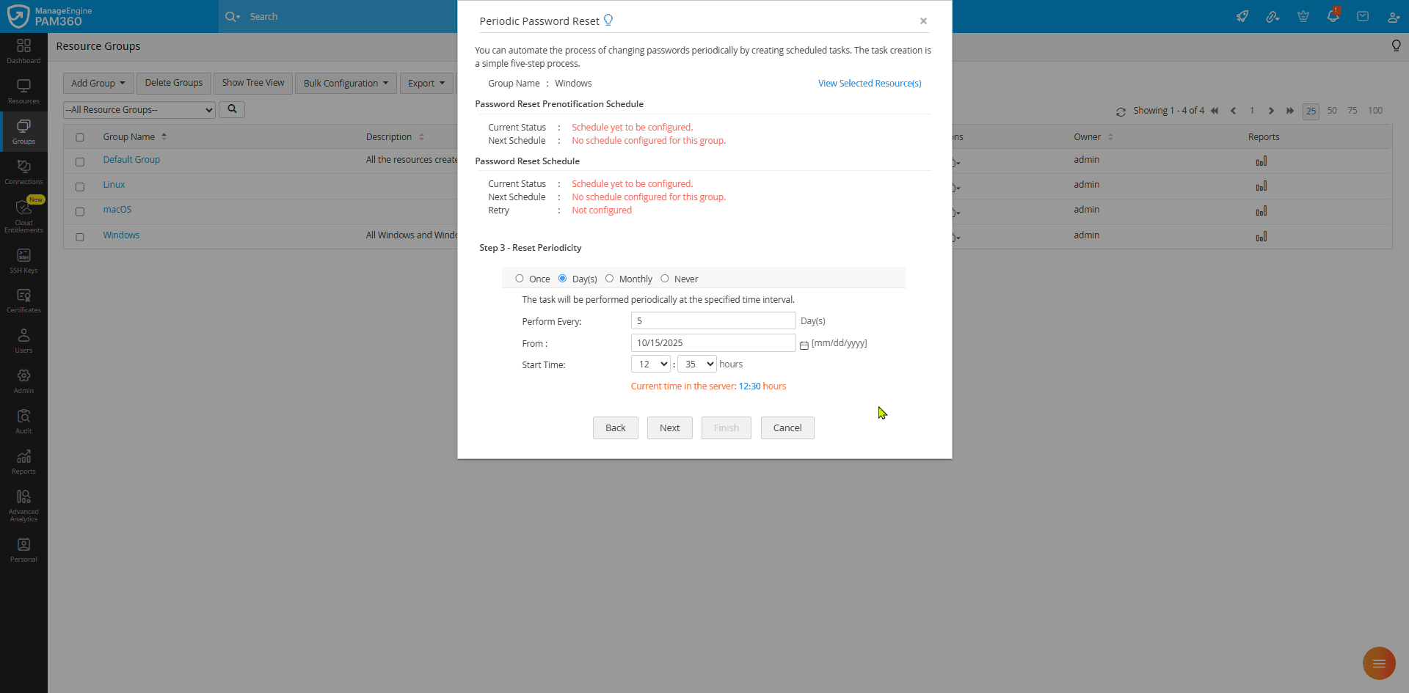Open Personal section in sidebar
The width and height of the screenshot is (1409, 693).
(23, 549)
